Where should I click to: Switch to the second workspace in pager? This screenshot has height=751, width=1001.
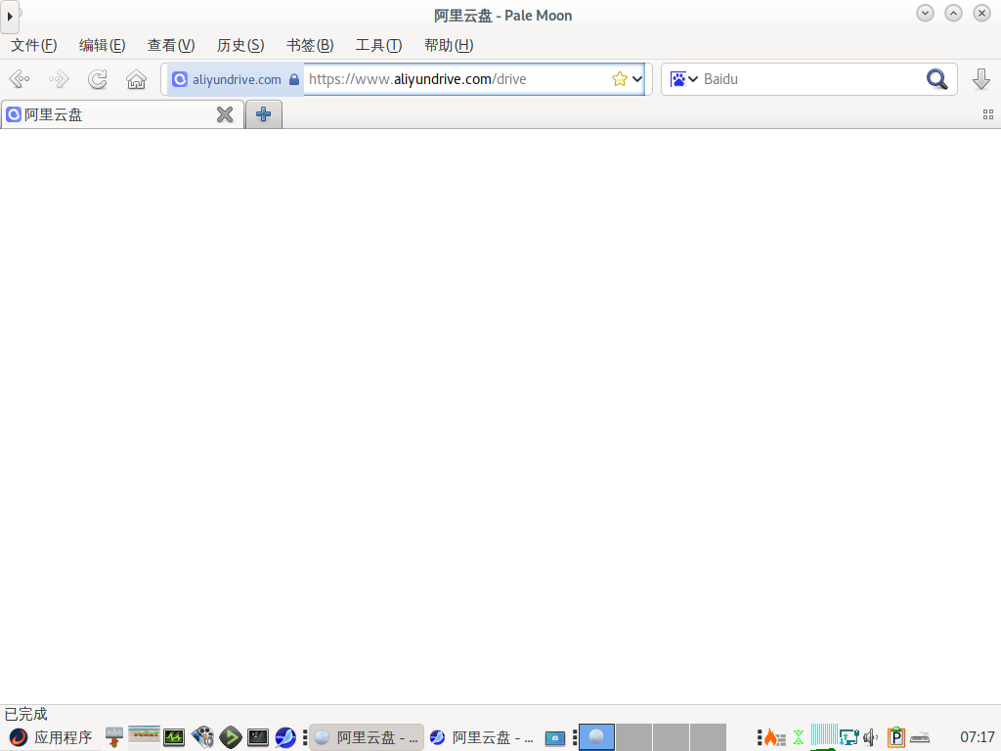(633, 737)
